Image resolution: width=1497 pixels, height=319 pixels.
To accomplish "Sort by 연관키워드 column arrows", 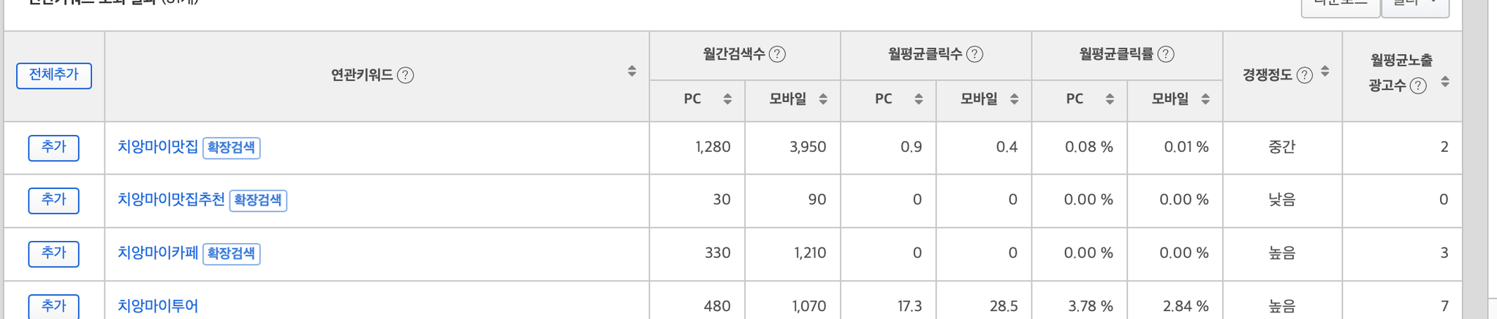I will click(632, 72).
